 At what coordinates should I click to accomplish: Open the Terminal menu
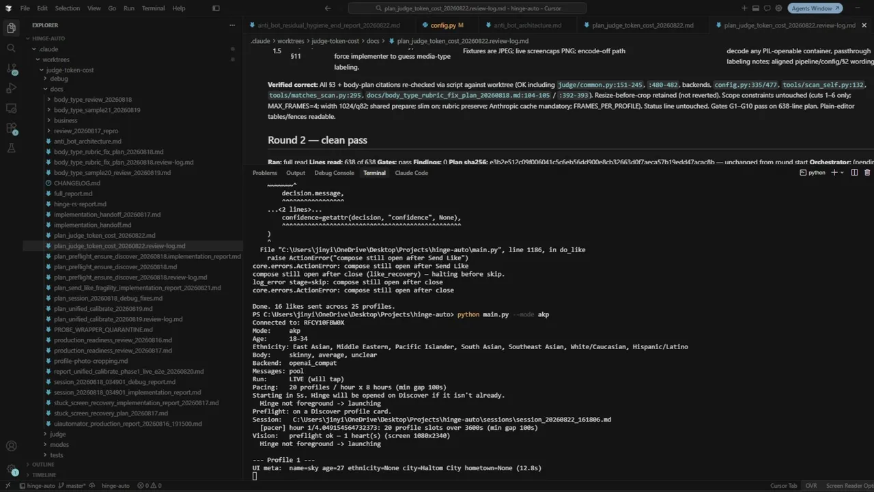click(153, 8)
